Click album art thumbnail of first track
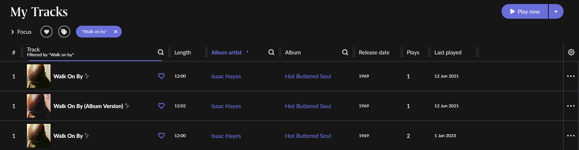 (39, 76)
